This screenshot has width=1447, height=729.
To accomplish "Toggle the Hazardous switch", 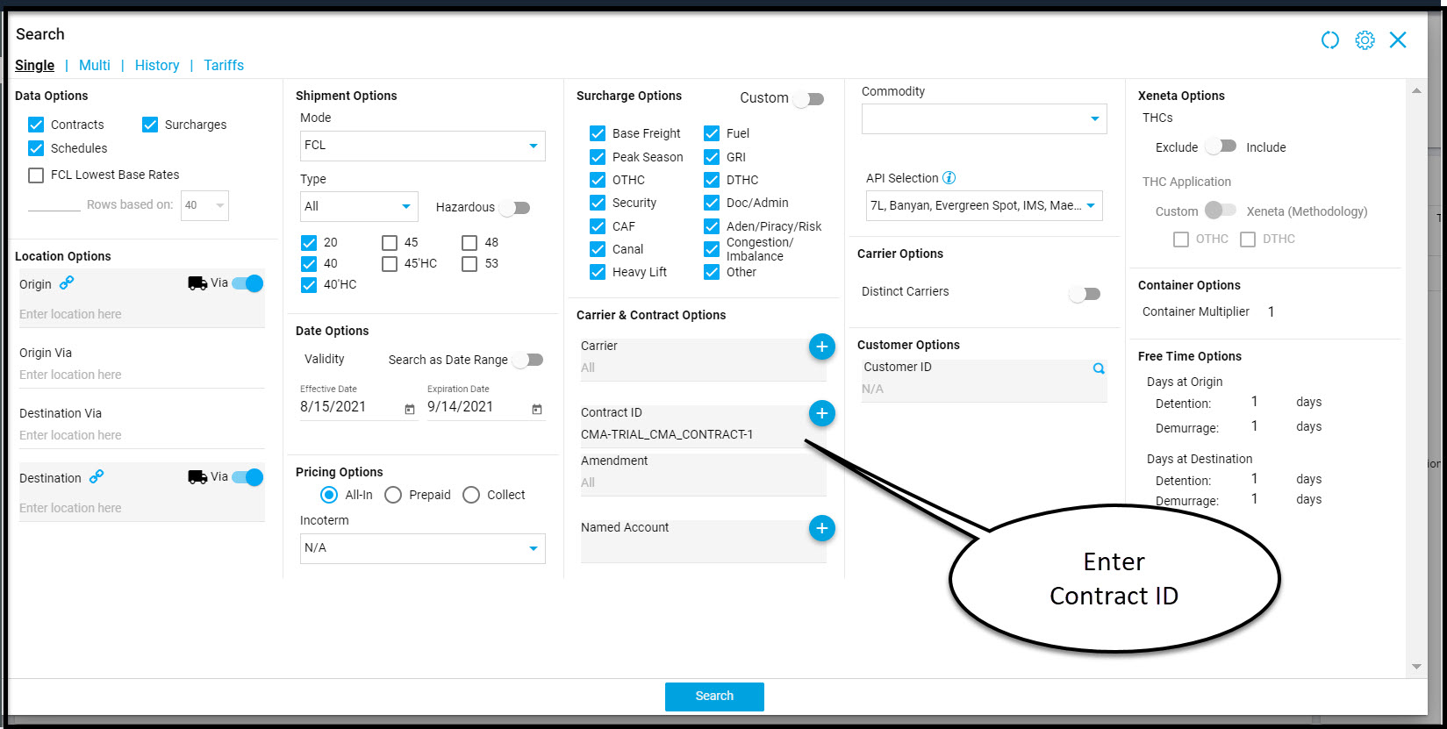I will (x=515, y=208).
